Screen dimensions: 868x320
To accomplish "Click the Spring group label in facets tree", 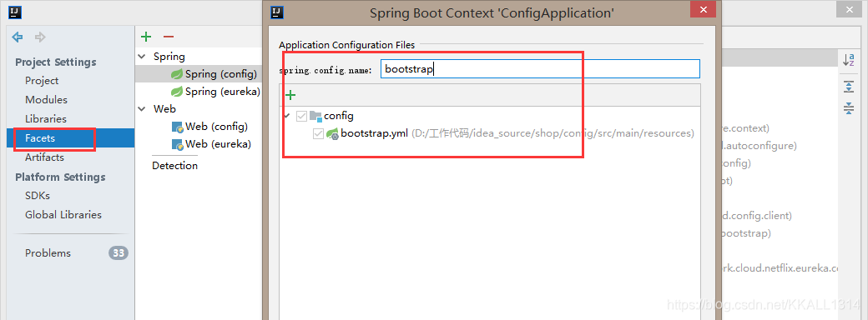I will click(169, 57).
